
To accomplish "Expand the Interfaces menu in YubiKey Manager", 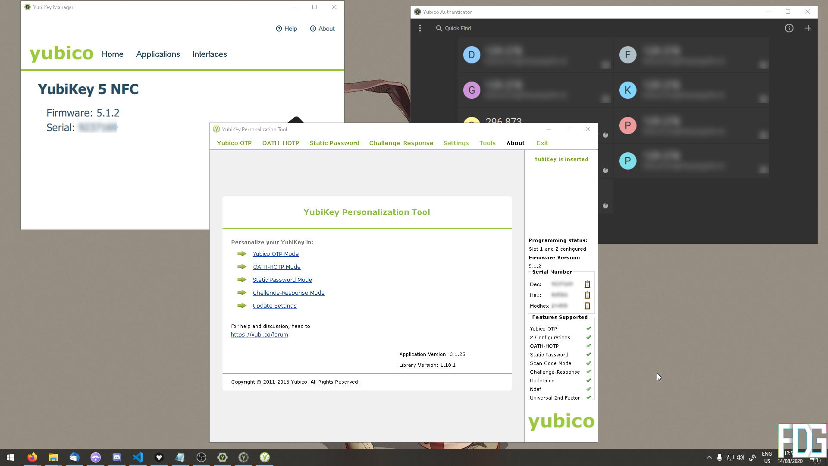I will [x=210, y=54].
